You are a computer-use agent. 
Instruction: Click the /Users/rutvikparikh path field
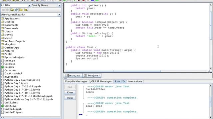coord(29,15)
